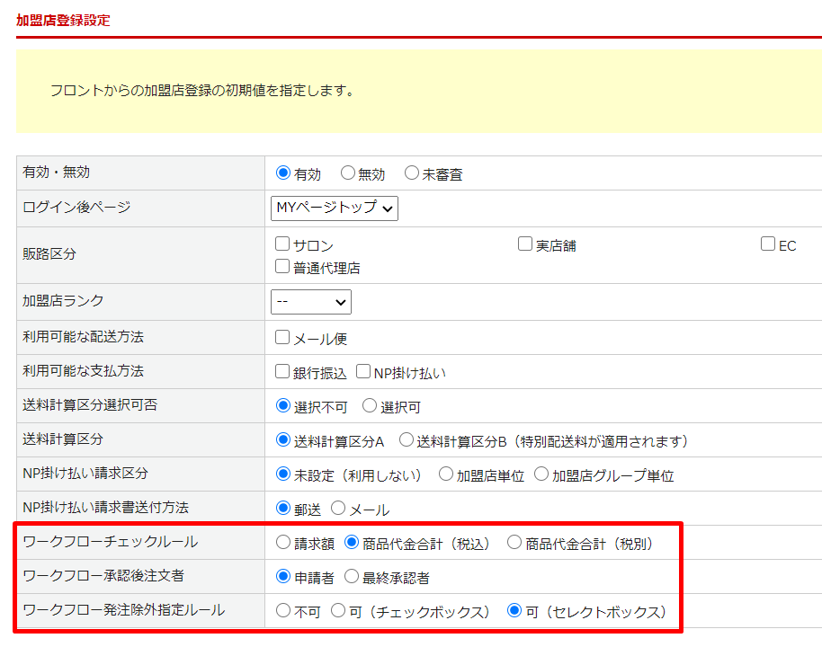The image size is (822, 647).
Task: Choose 可（チェックボックス） exclusion rule option
Action: pos(338,611)
